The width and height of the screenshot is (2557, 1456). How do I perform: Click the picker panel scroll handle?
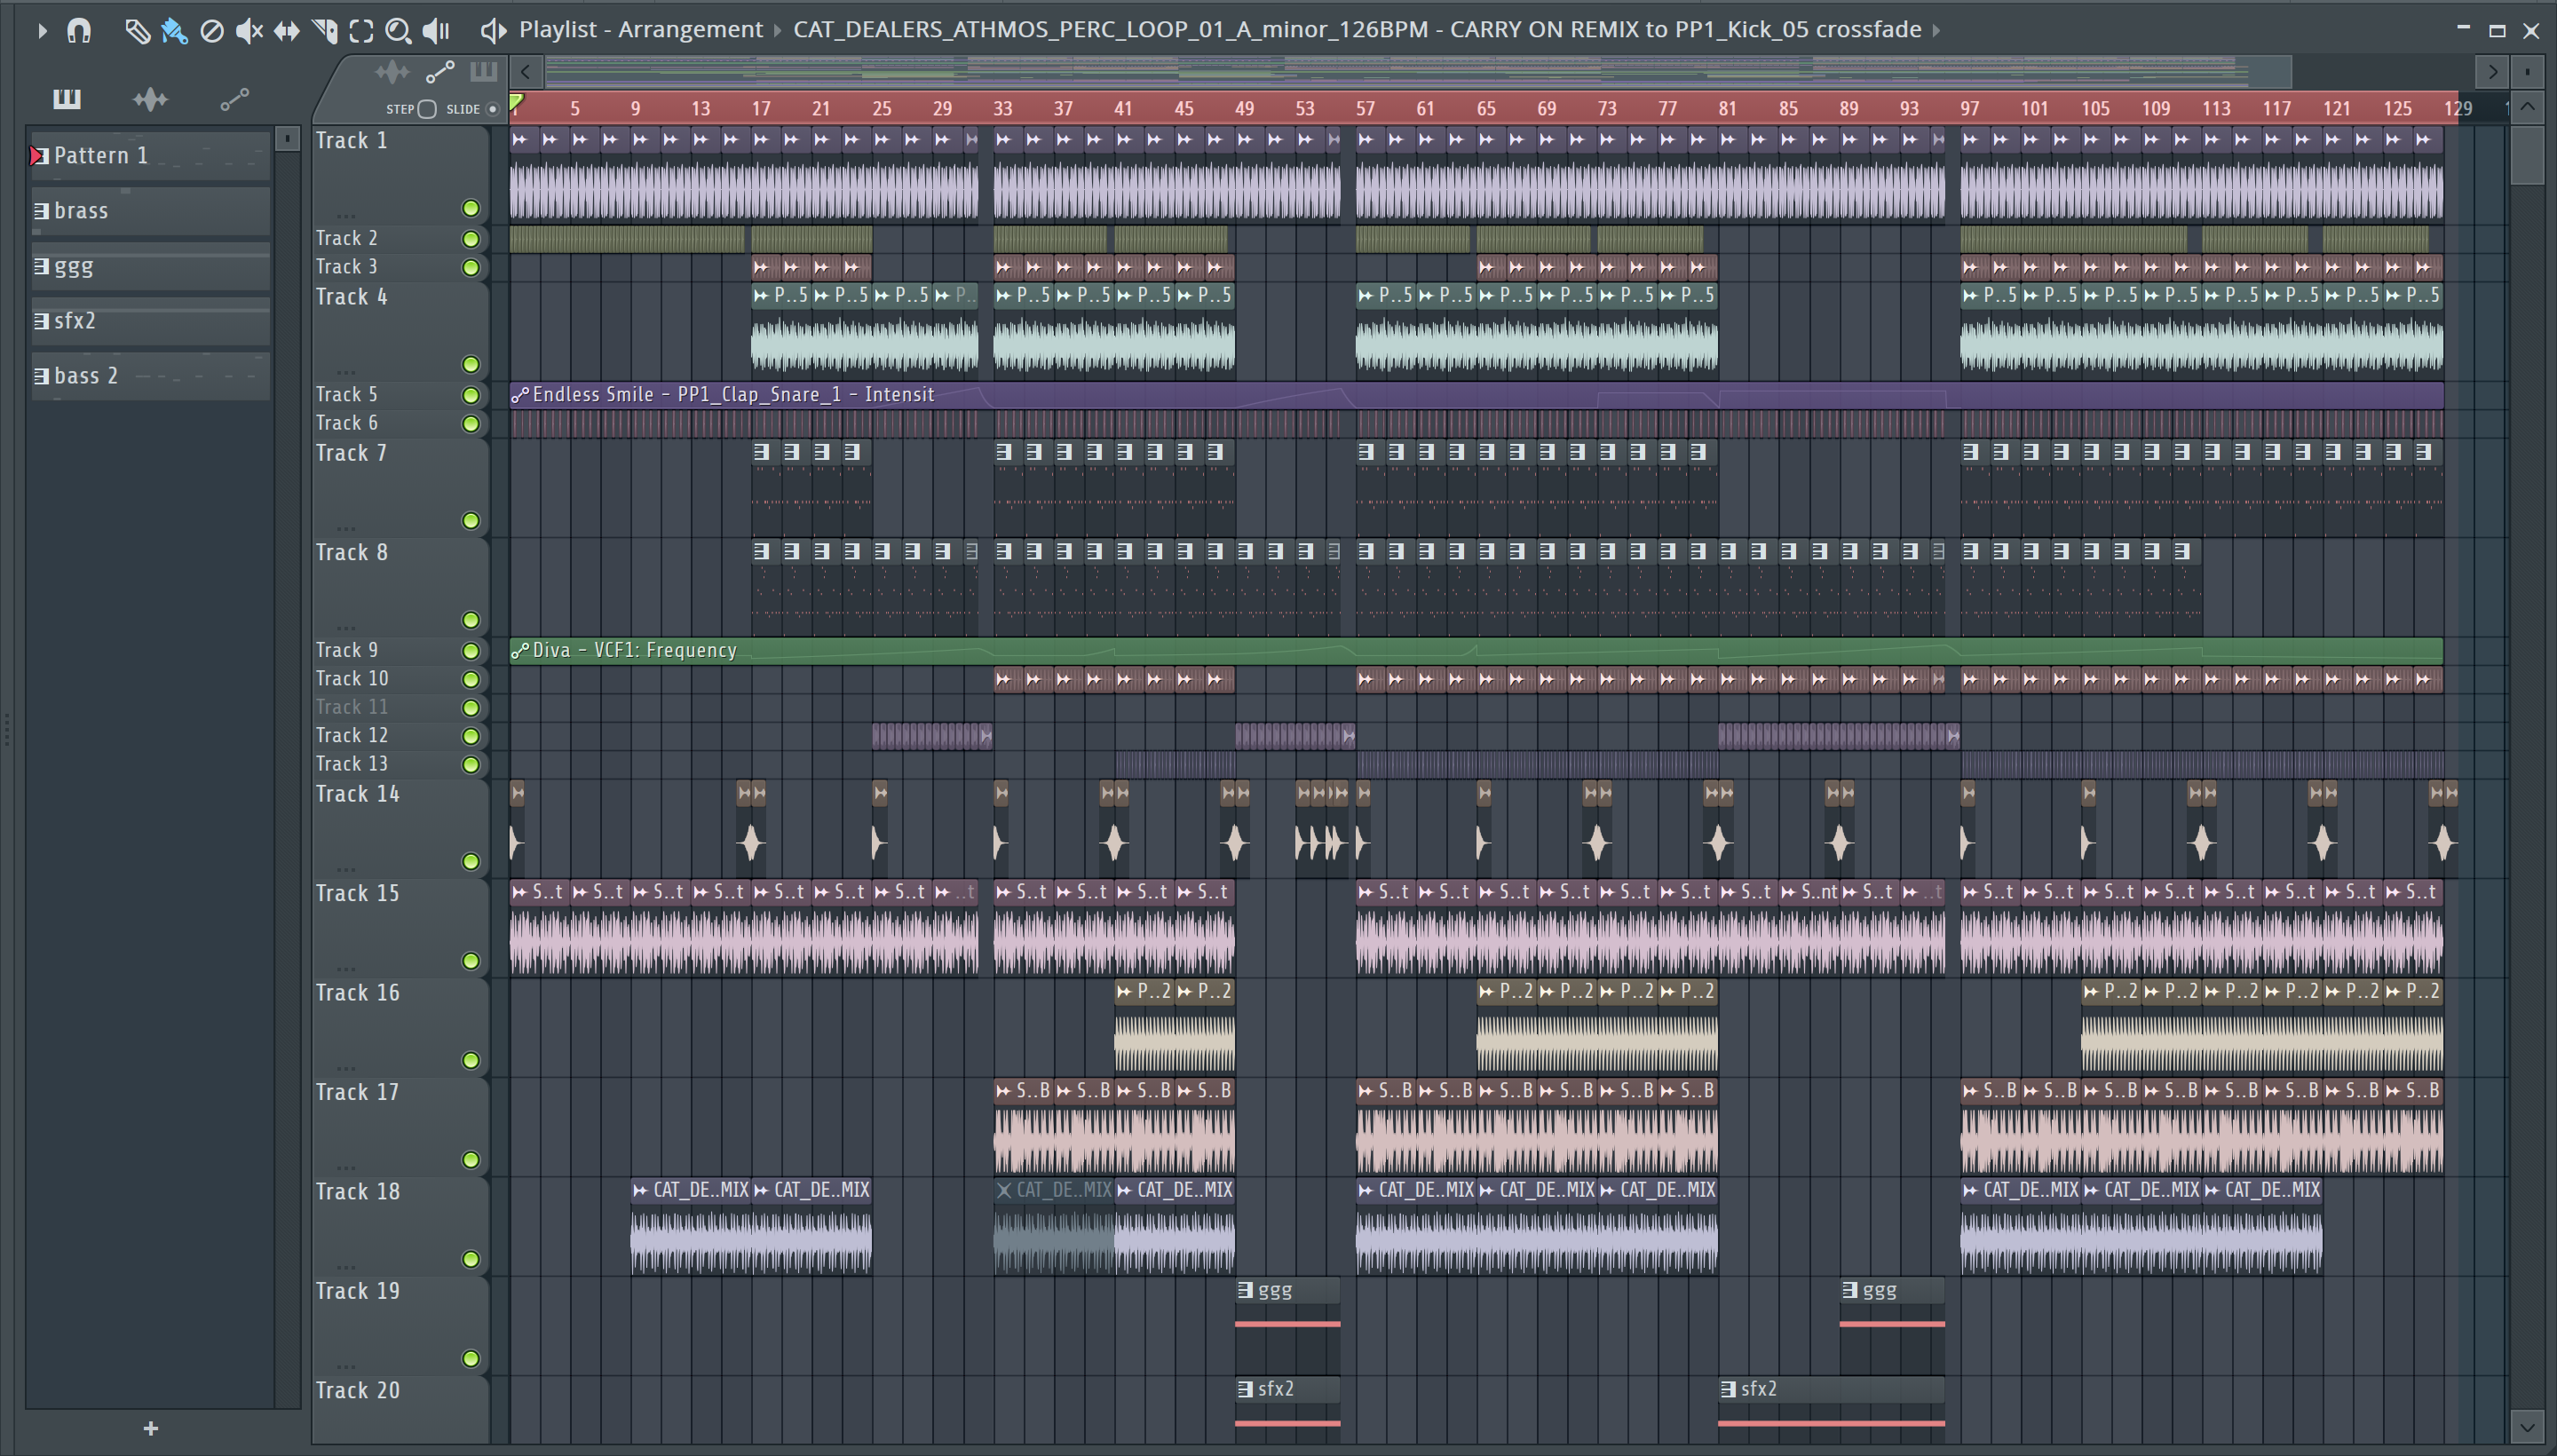pyautogui.click(x=287, y=139)
